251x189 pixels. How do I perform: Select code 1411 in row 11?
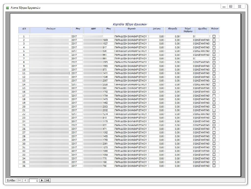tap(105, 73)
